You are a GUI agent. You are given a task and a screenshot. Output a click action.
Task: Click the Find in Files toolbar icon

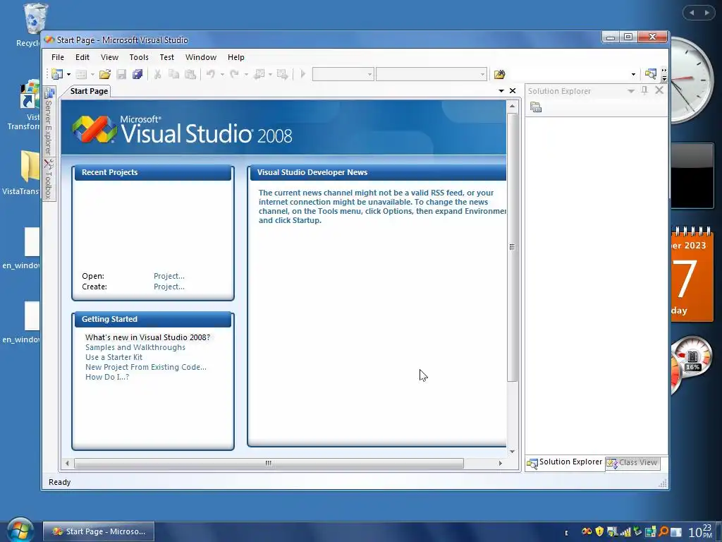pyautogui.click(x=500, y=74)
